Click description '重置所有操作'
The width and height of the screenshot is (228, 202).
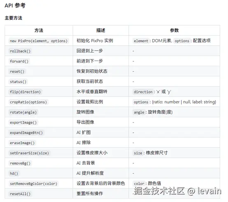[x=90, y=194]
